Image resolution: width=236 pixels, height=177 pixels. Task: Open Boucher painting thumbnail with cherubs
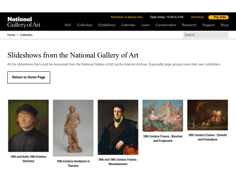tap(163, 115)
